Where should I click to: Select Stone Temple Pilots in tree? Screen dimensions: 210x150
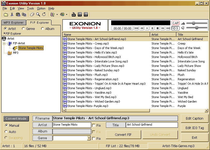pyautogui.click(x=31, y=48)
